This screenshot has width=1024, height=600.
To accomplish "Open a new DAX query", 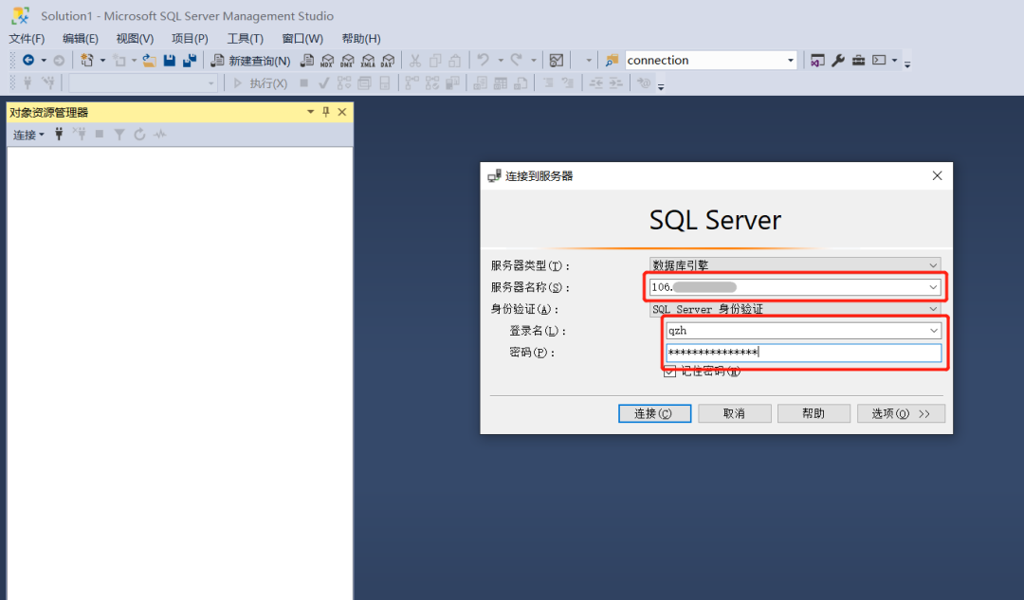I will 388,60.
